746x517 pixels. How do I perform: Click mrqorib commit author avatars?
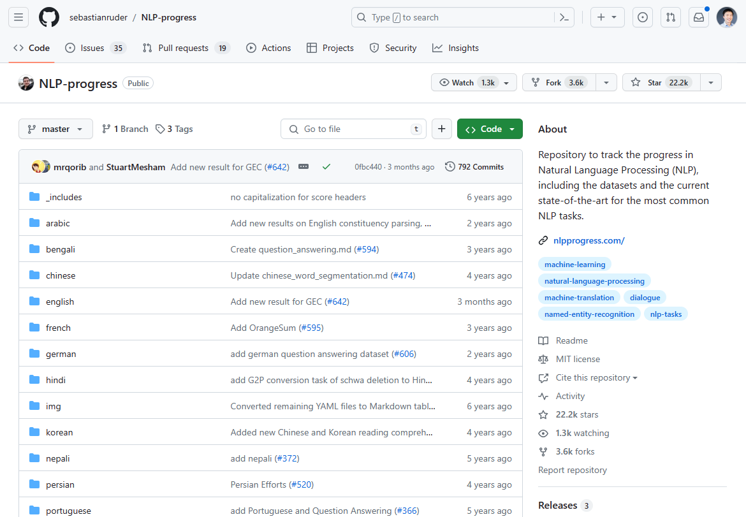[x=41, y=167]
